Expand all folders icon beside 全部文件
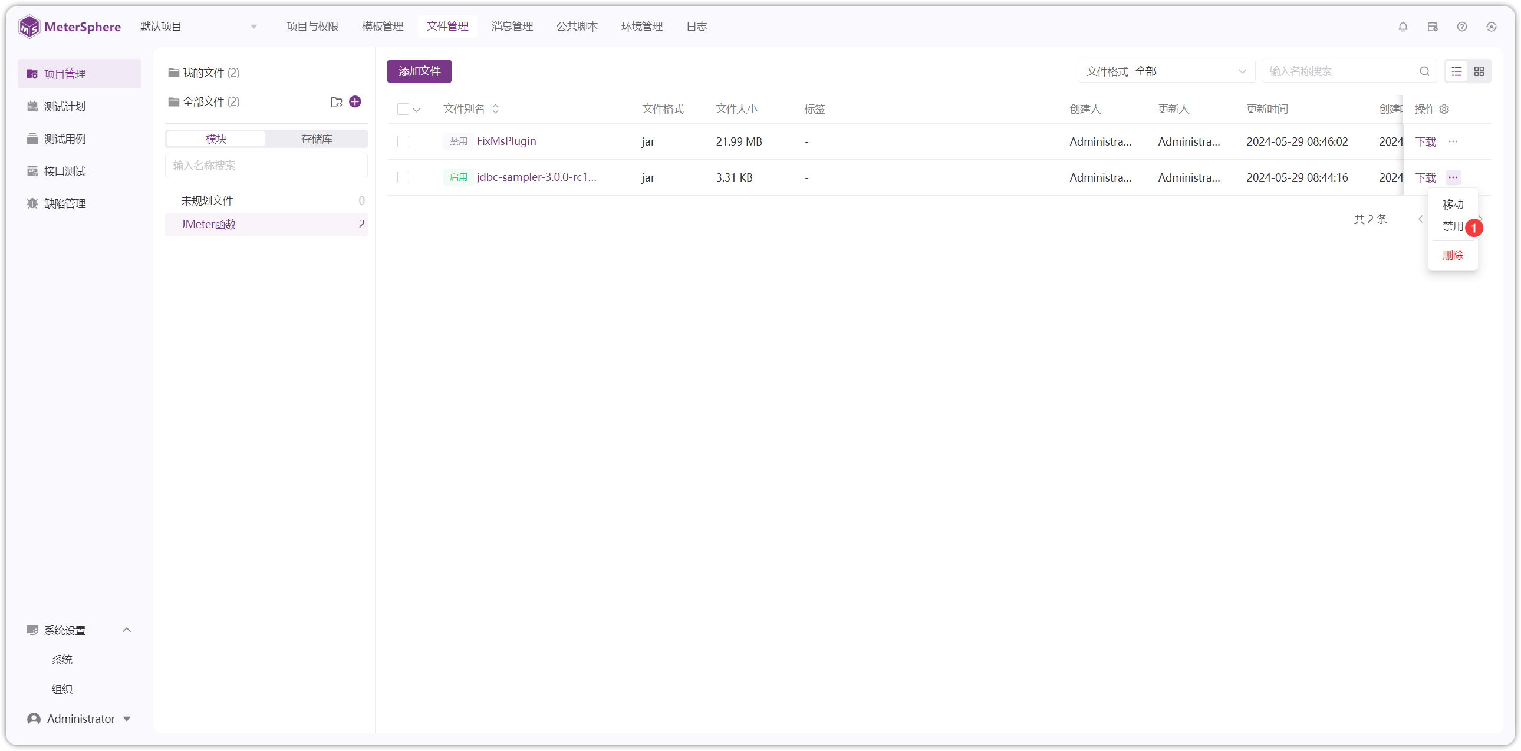The height and width of the screenshot is (751, 1521). (337, 102)
